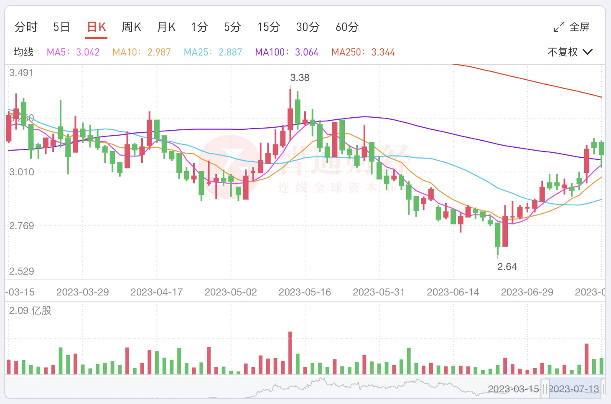Switch to the 60分 interval tab
This screenshot has height=404, width=611.
click(347, 27)
